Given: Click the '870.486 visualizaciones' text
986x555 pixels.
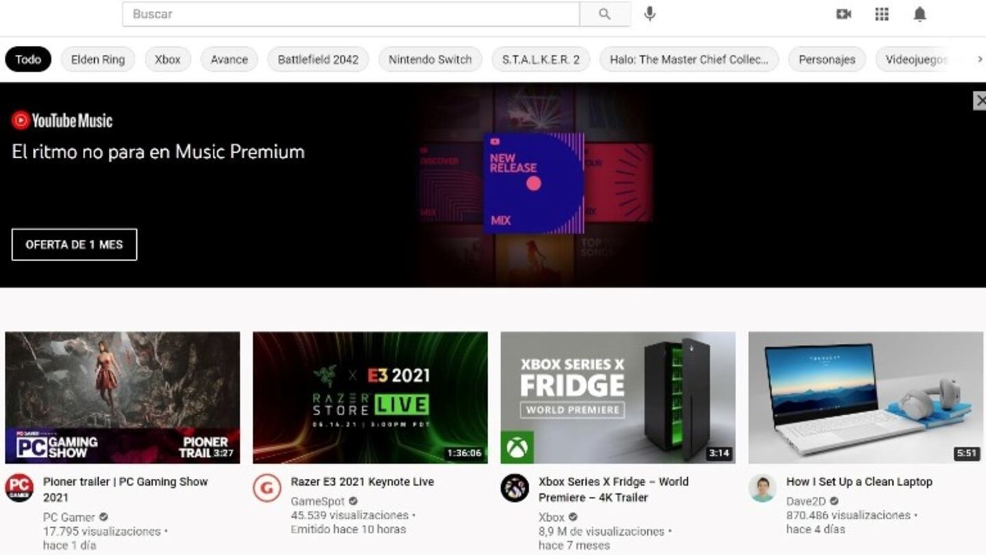Looking at the screenshot, I should pos(848,515).
